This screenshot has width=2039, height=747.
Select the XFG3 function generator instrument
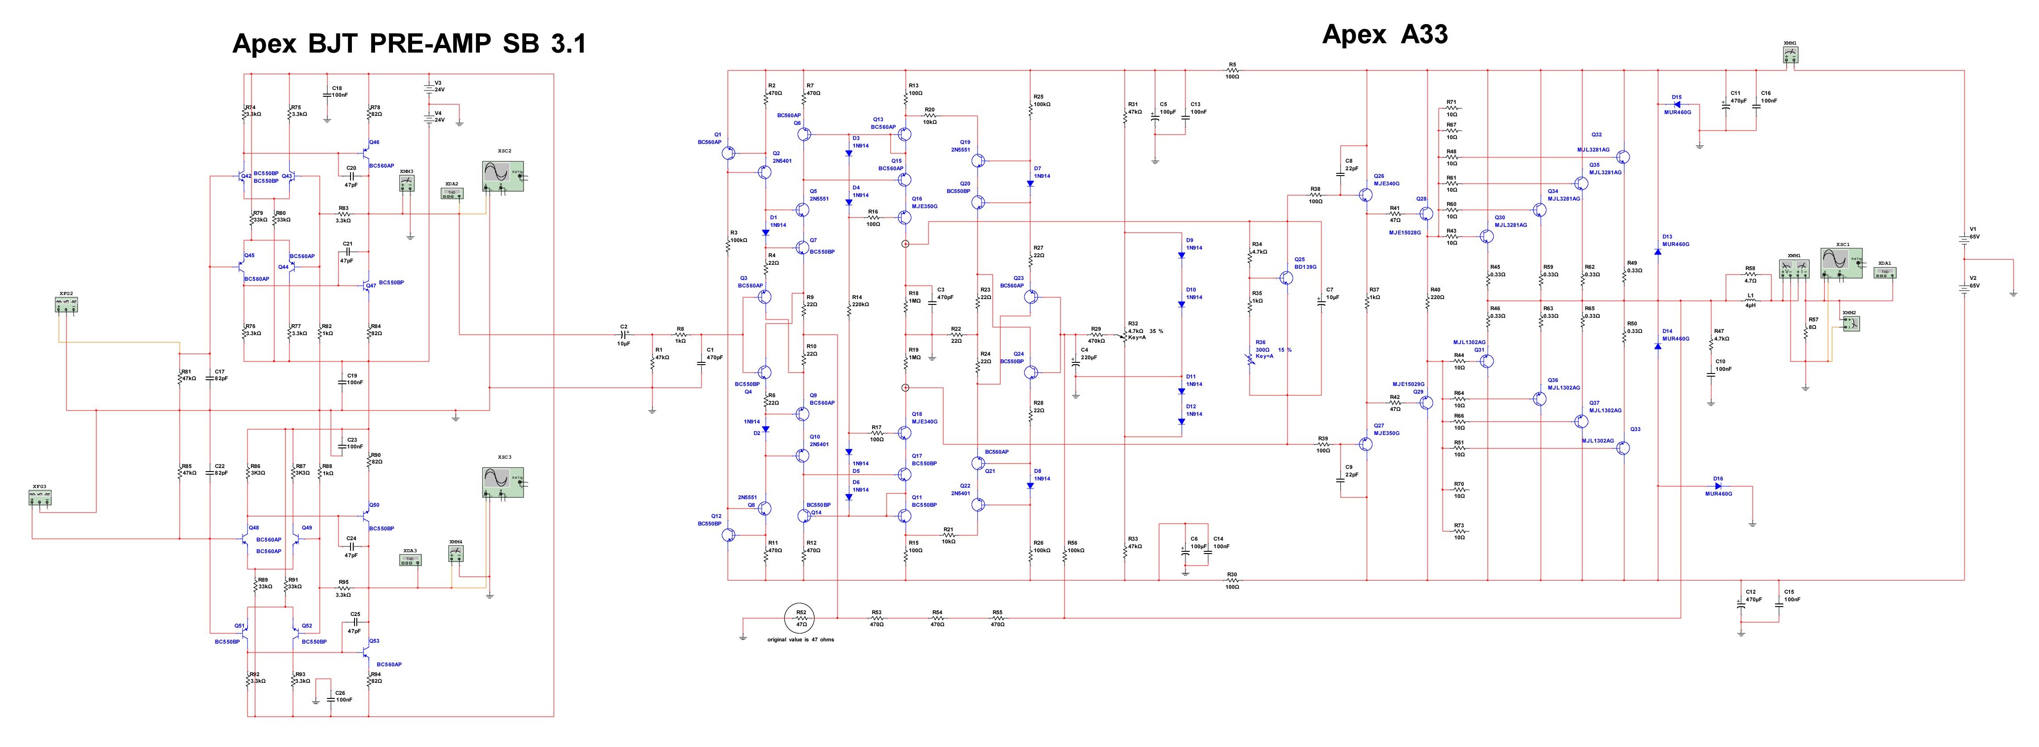tap(40, 498)
